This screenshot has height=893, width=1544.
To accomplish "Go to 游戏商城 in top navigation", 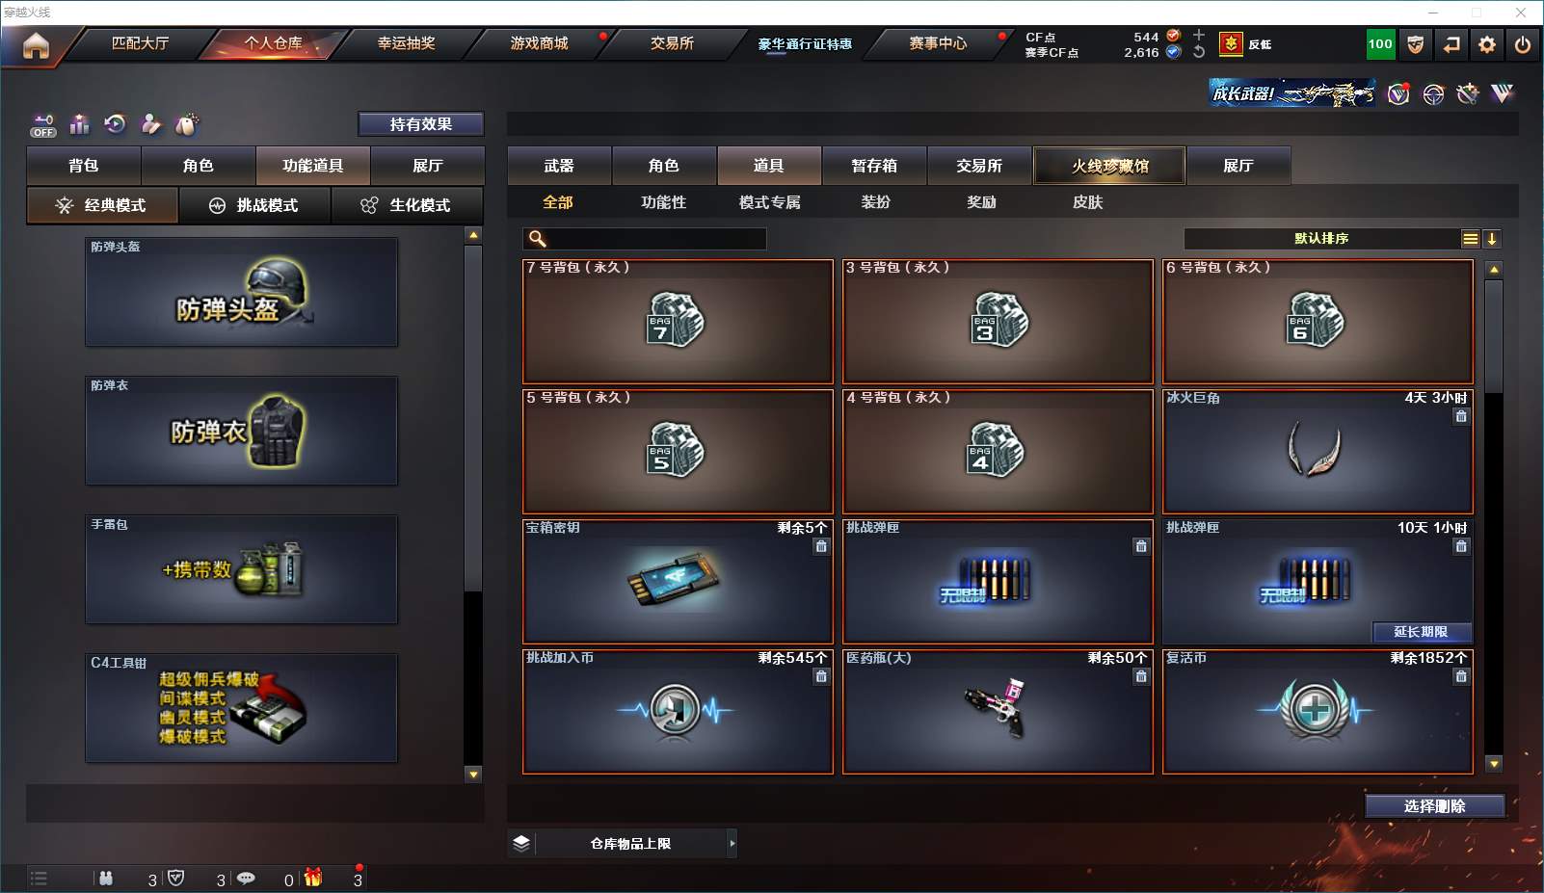I will (x=539, y=43).
